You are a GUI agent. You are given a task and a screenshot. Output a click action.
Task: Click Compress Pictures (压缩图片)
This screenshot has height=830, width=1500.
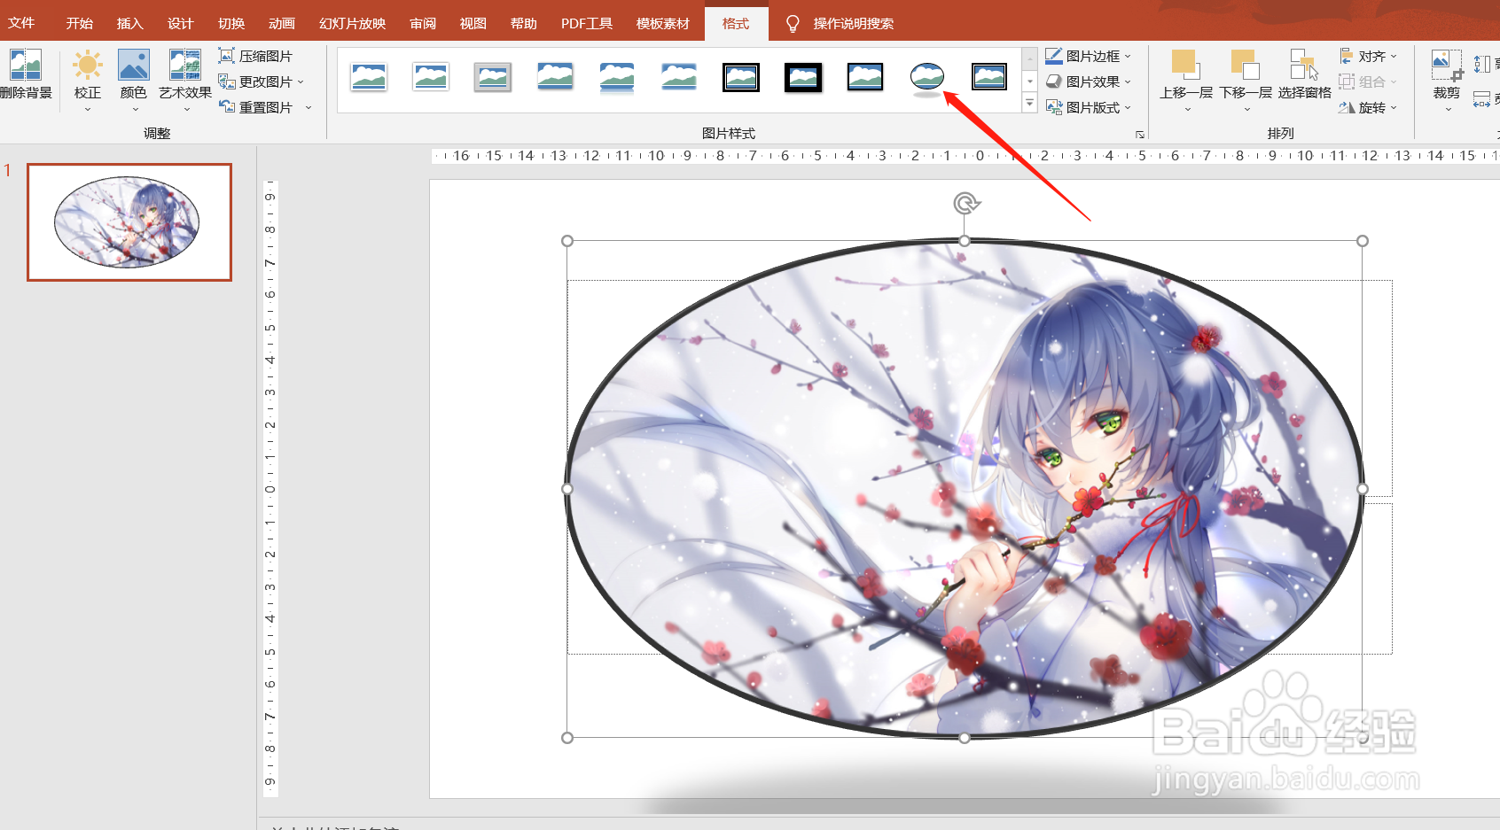255,56
